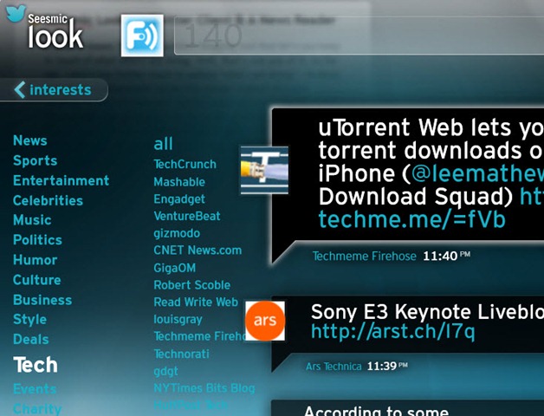Open the @leemathews mention link
This screenshot has width=544, height=416.
tap(477, 173)
